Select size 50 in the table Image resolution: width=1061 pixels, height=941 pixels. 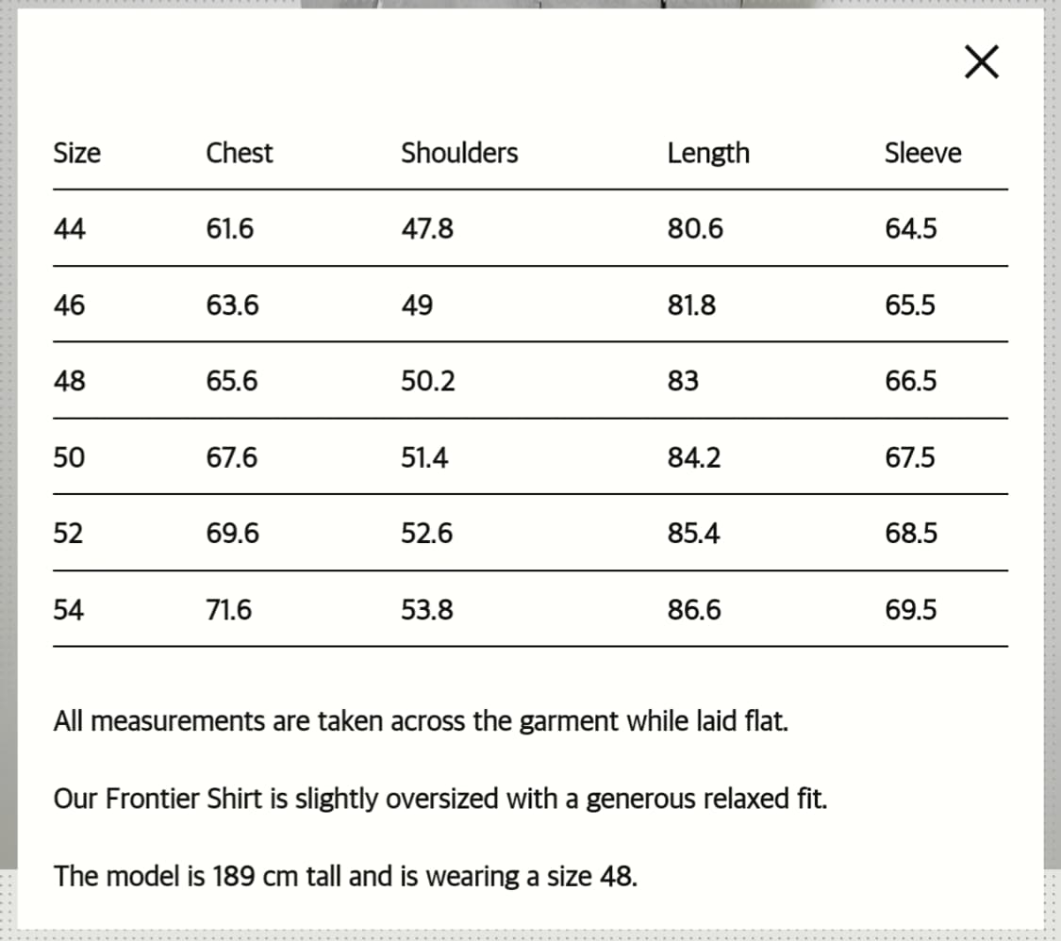click(70, 458)
